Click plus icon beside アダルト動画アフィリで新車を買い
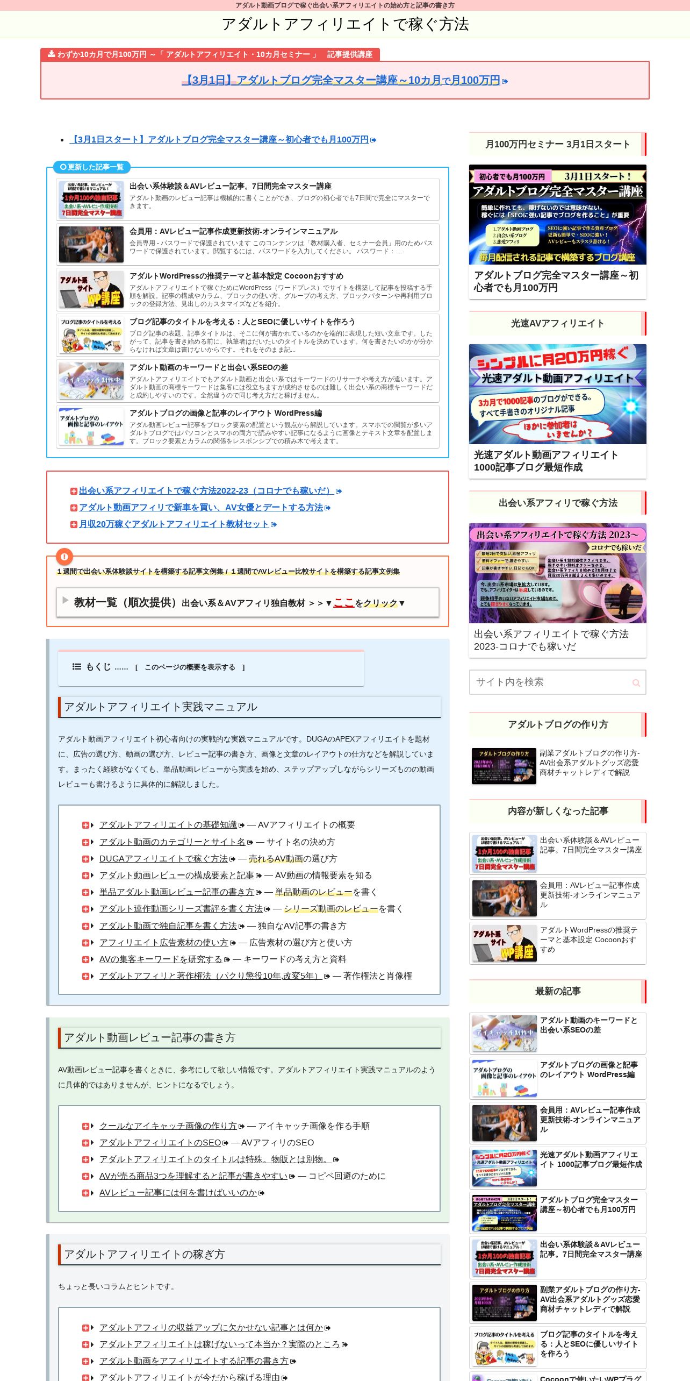This screenshot has width=690, height=1381. (x=74, y=508)
